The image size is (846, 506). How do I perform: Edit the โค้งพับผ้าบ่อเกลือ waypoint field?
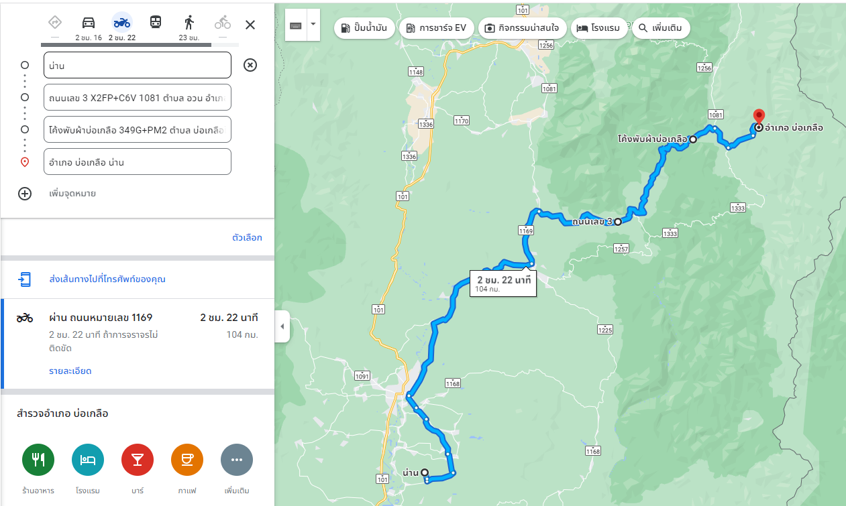138,129
